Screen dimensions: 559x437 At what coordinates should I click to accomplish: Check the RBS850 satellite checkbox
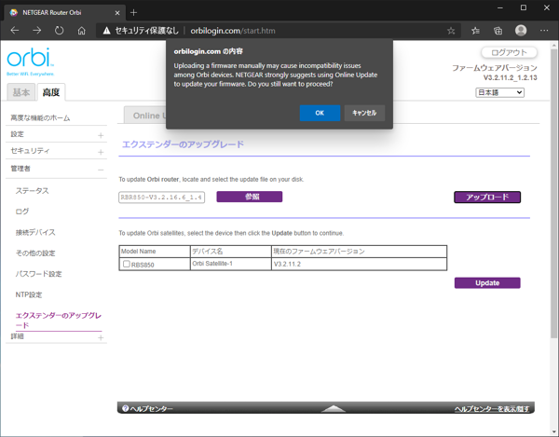[x=126, y=264]
